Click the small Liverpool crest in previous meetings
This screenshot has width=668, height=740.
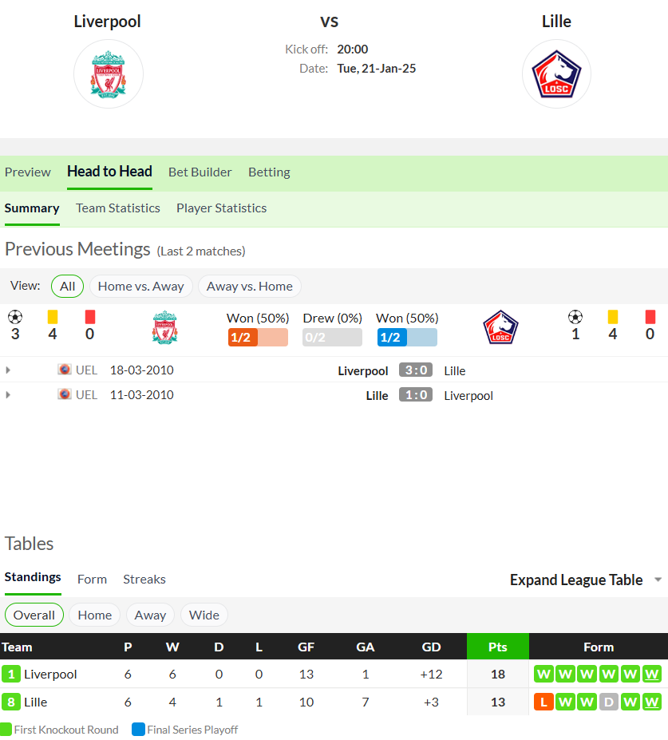pos(164,327)
